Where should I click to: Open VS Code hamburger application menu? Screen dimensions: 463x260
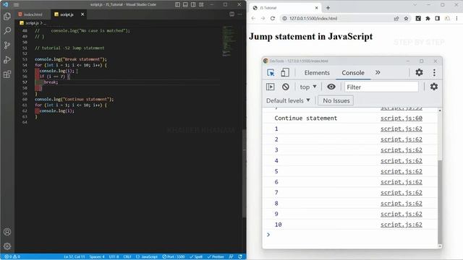click(16, 4)
